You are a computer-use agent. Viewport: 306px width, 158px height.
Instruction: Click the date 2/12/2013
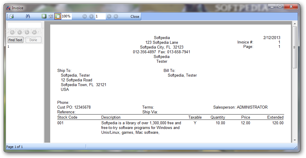coord(272,38)
